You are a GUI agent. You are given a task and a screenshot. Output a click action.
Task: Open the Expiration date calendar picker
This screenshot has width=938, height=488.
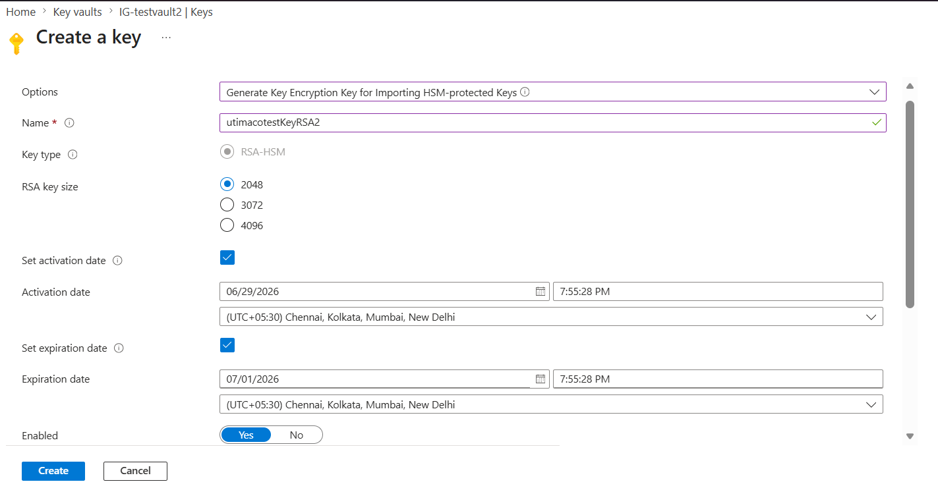click(x=541, y=379)
